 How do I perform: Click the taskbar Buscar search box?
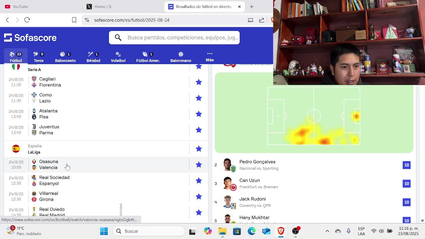149,231
